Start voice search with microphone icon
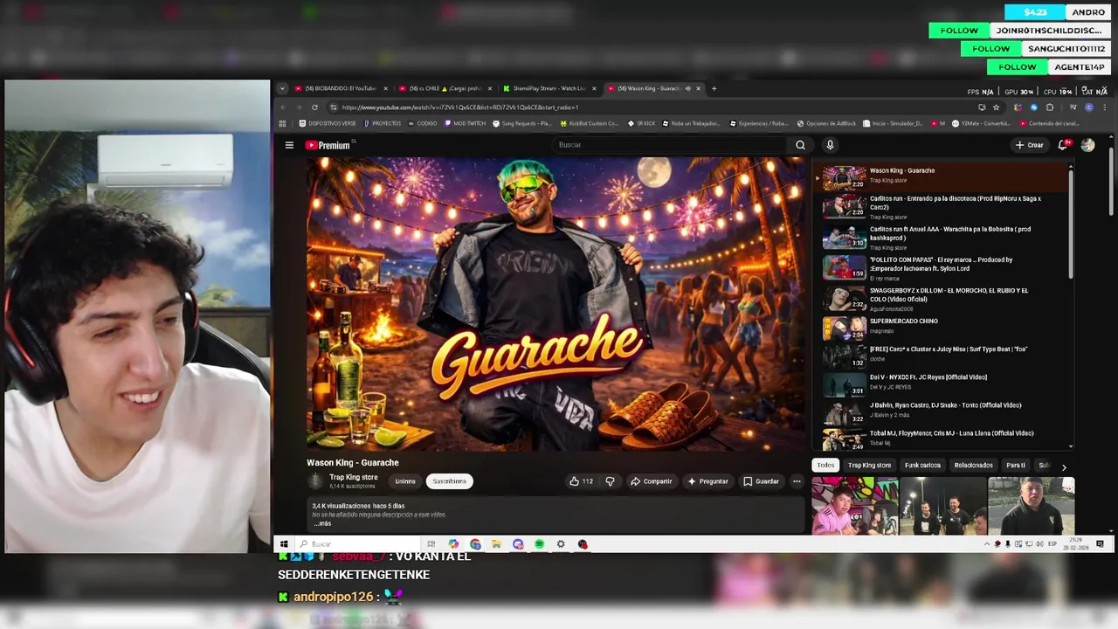The width and height of the screenshot is (1118, 629). pyautogui.click(x=830, y=145)
